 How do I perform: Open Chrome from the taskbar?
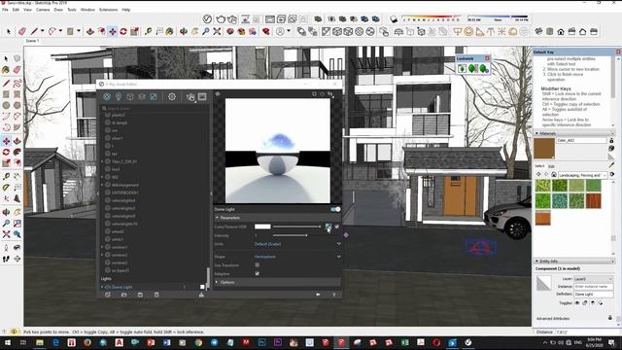(x=198, y=342)
